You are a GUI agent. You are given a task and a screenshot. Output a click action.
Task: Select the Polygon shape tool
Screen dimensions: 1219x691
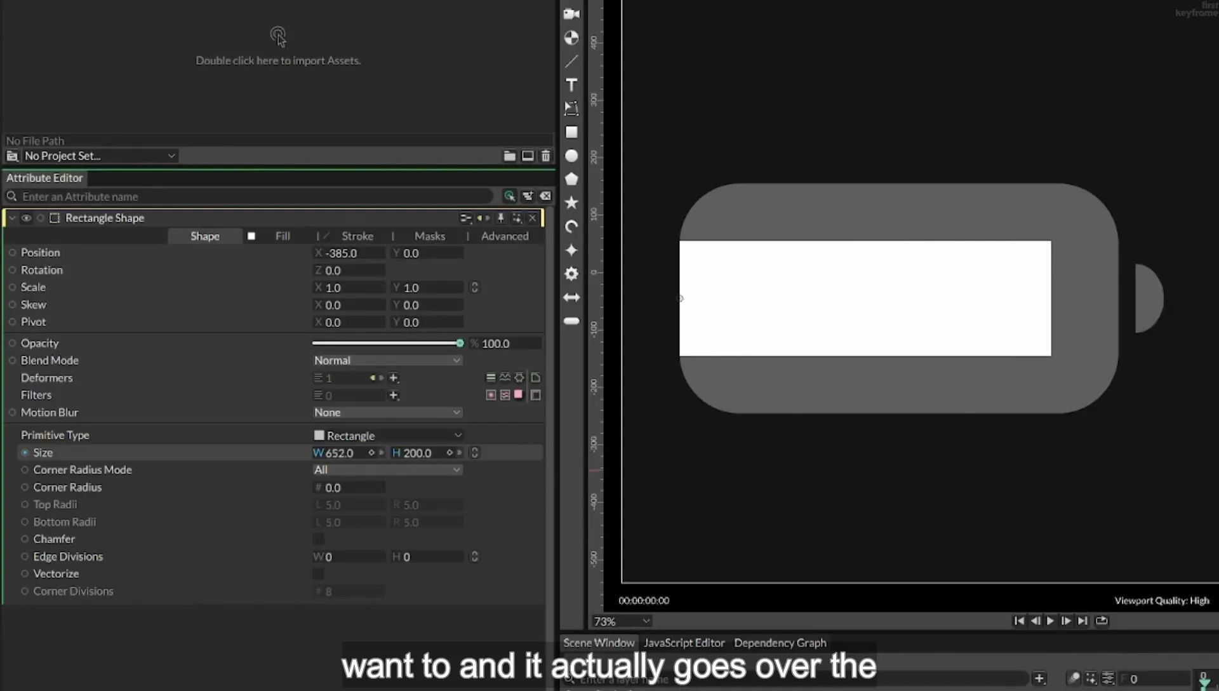pos(571,179)
